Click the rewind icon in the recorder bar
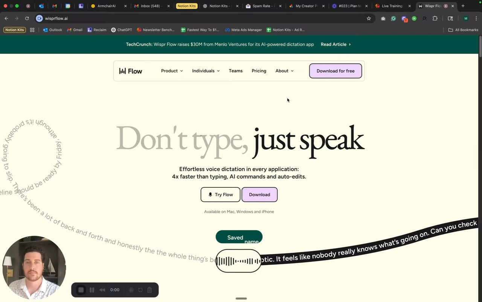This screenshot has height=302, width=482. [102, 290]
